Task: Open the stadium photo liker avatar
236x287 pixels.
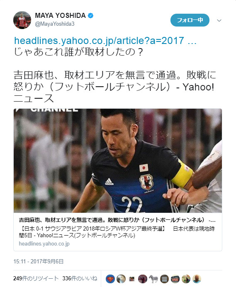Action: pos(175,279)
